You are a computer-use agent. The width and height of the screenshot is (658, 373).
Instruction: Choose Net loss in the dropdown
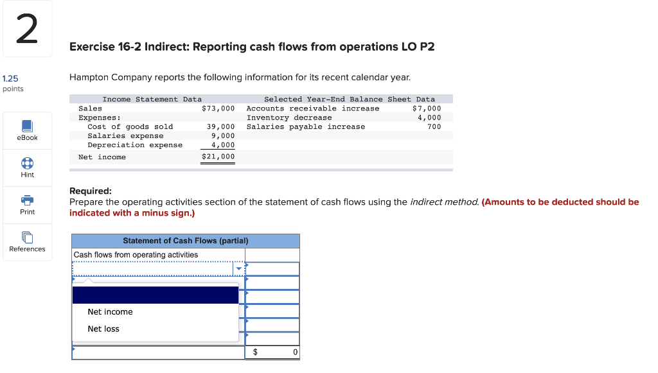103,329
